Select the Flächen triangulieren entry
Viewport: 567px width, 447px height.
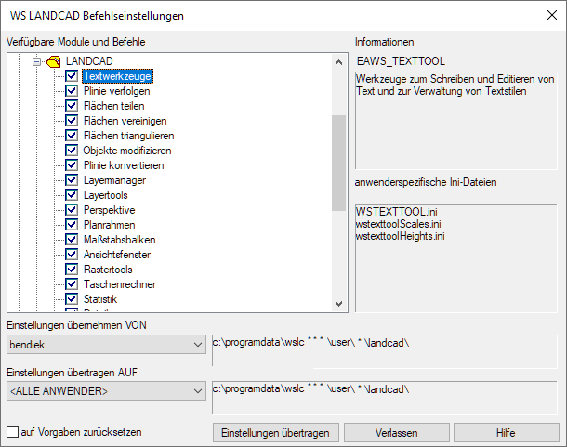[x=127, y=136]
